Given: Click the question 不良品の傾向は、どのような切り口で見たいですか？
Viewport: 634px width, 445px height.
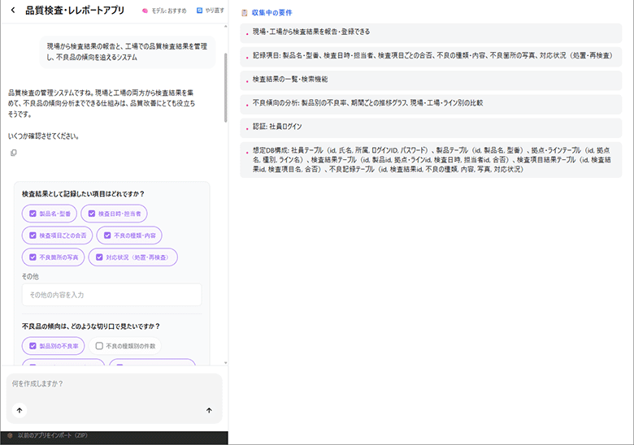Looking at the screenshot, I should click(x=91, y=326).
